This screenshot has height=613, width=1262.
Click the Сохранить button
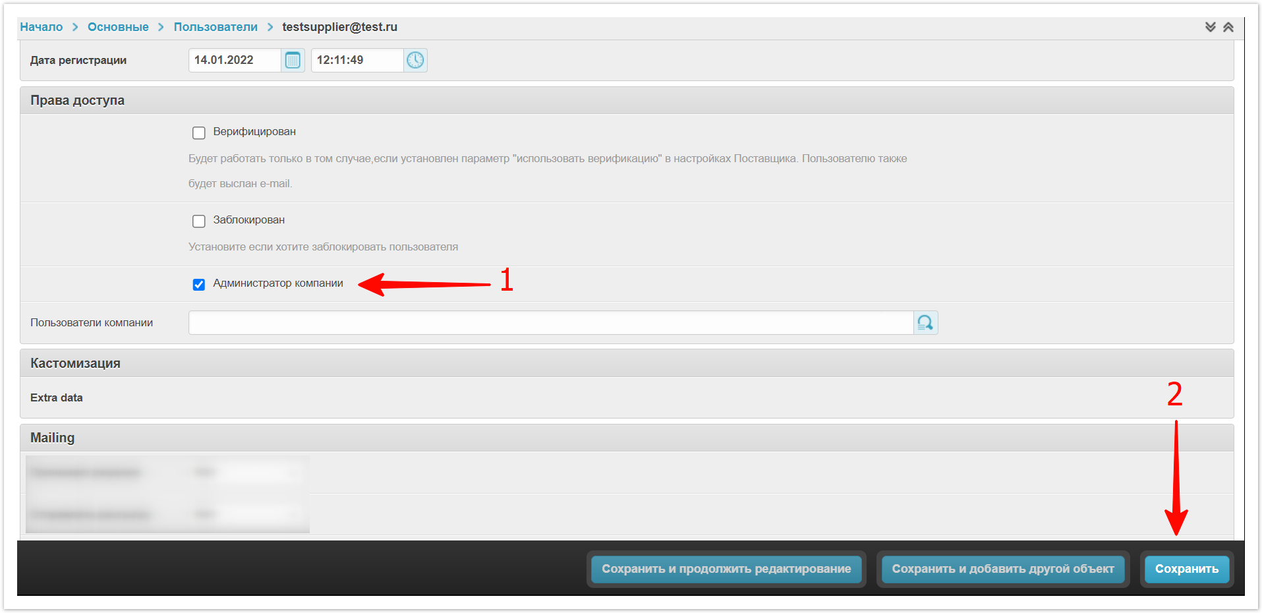[1186, 569]
